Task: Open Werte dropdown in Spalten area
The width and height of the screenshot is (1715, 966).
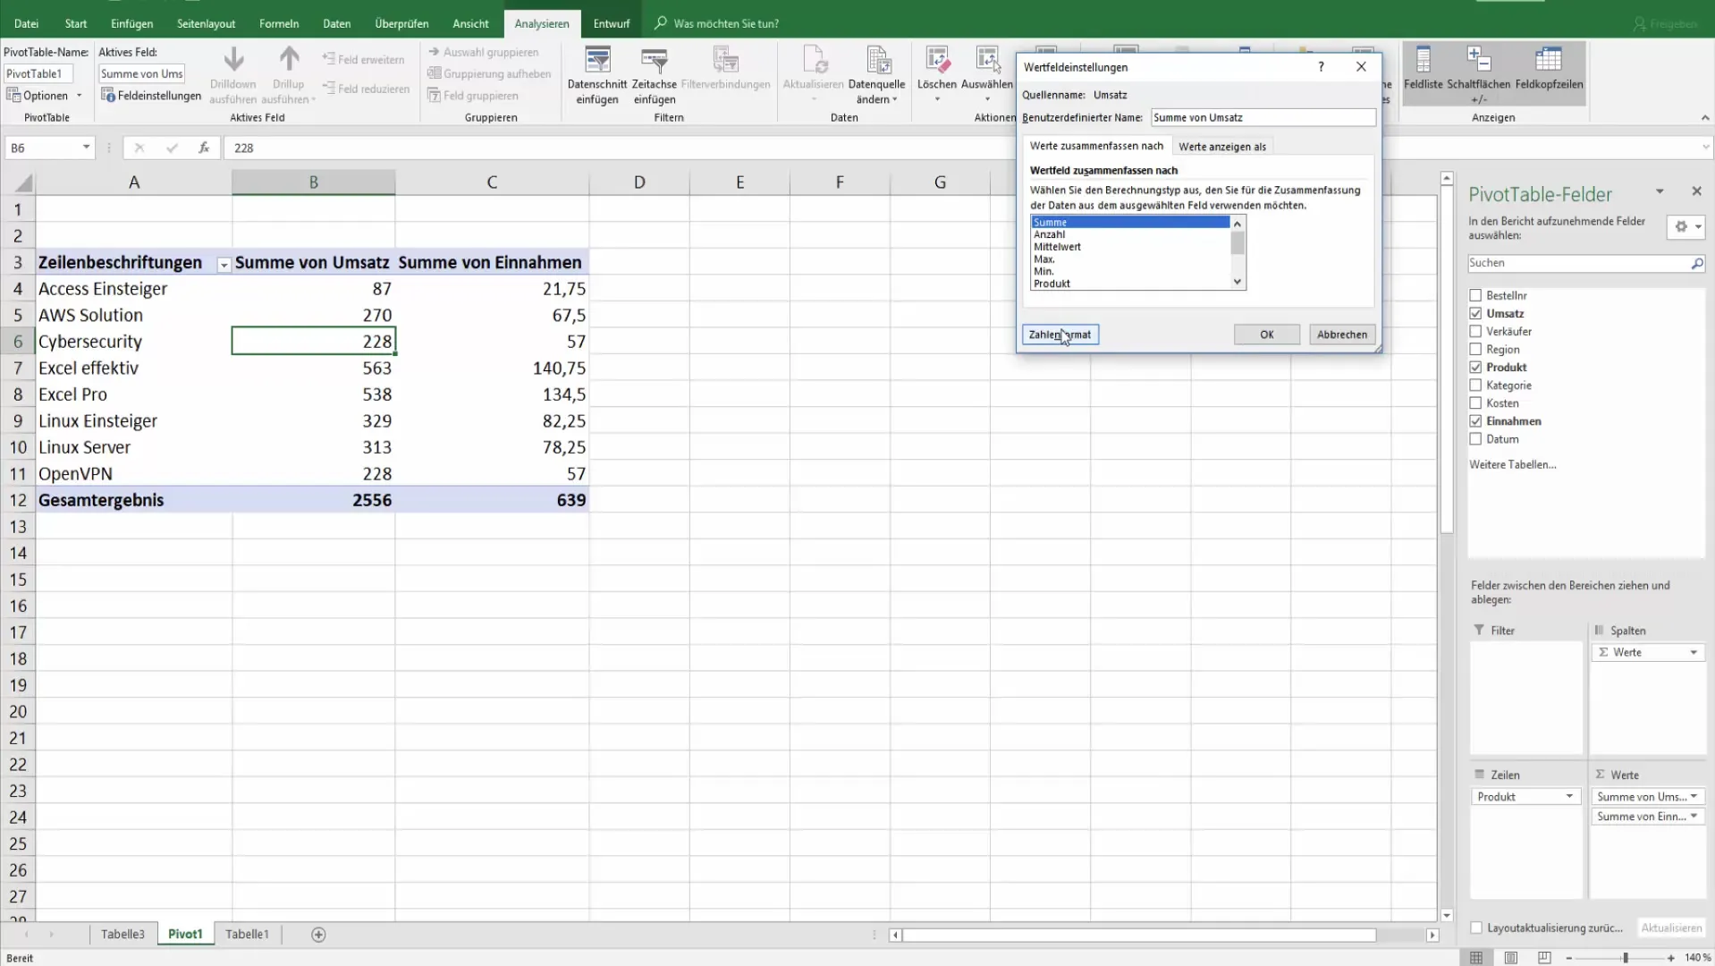Action: 1694,652
